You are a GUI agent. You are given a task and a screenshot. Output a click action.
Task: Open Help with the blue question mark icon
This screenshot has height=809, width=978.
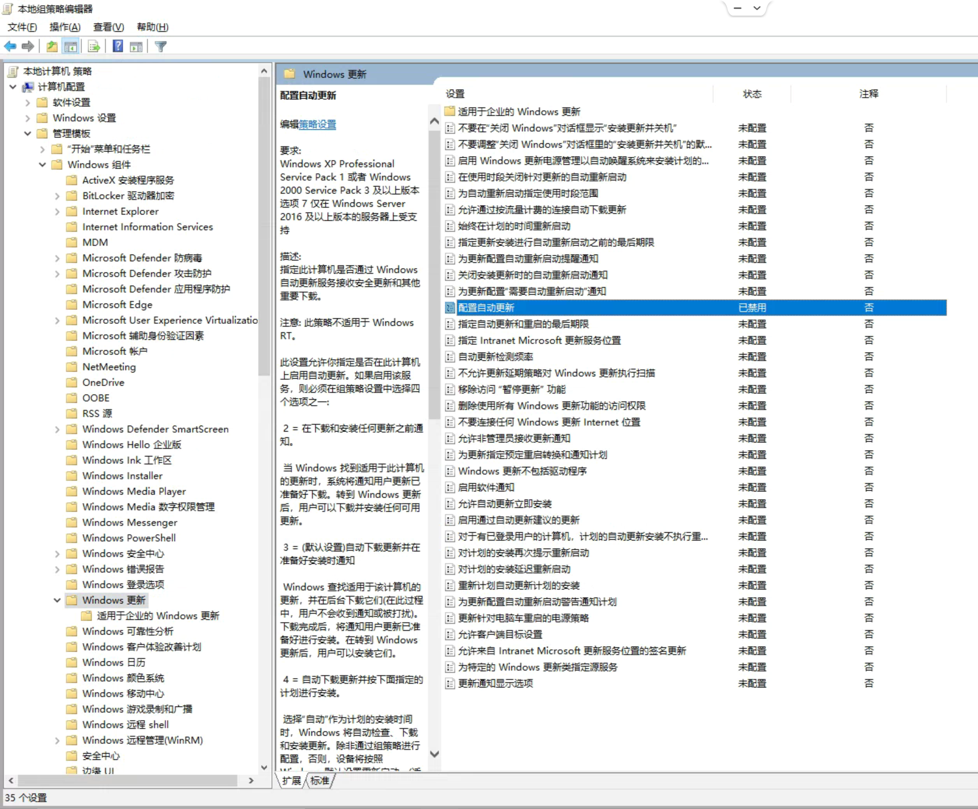[x=118, y=46]
